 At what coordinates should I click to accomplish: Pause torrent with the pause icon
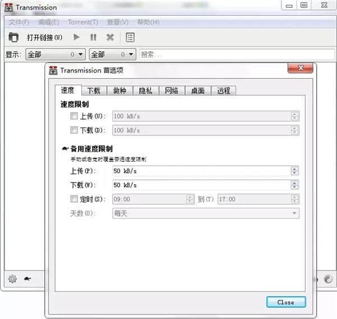pyautogui.click(x=93, y=38)
